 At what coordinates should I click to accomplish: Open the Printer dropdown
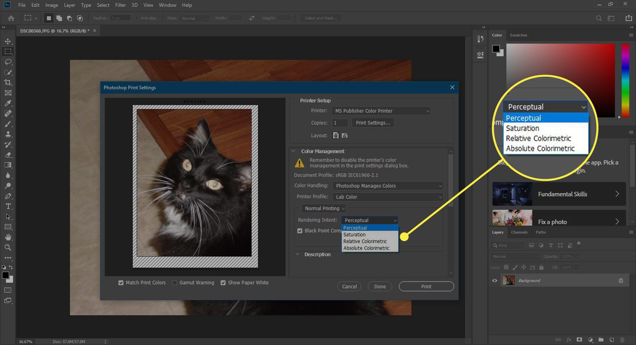(x=381, y=111)
